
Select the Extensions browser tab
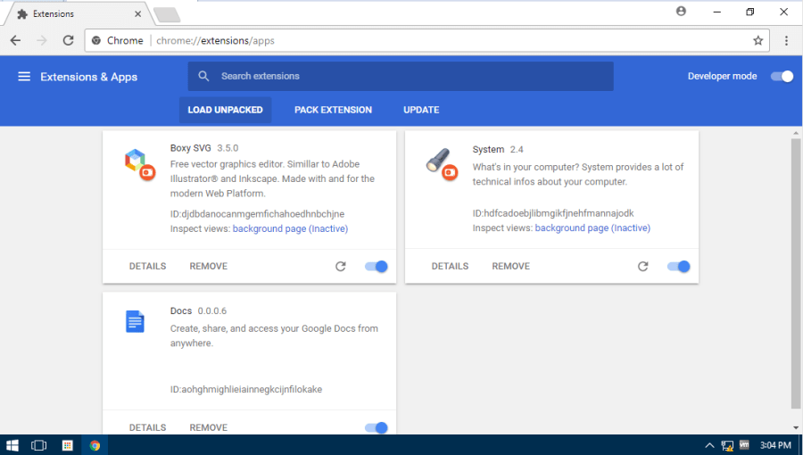pyautogui.click(x=76, y=14)
